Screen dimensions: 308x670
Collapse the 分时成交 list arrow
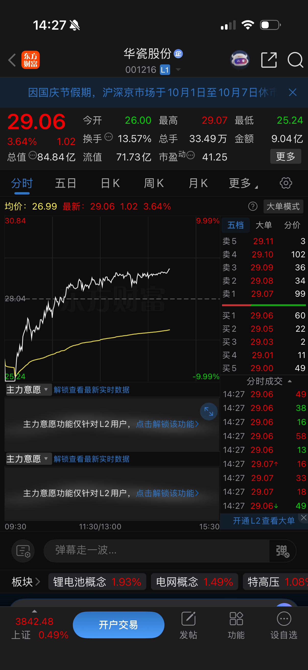tap(290, 381)
